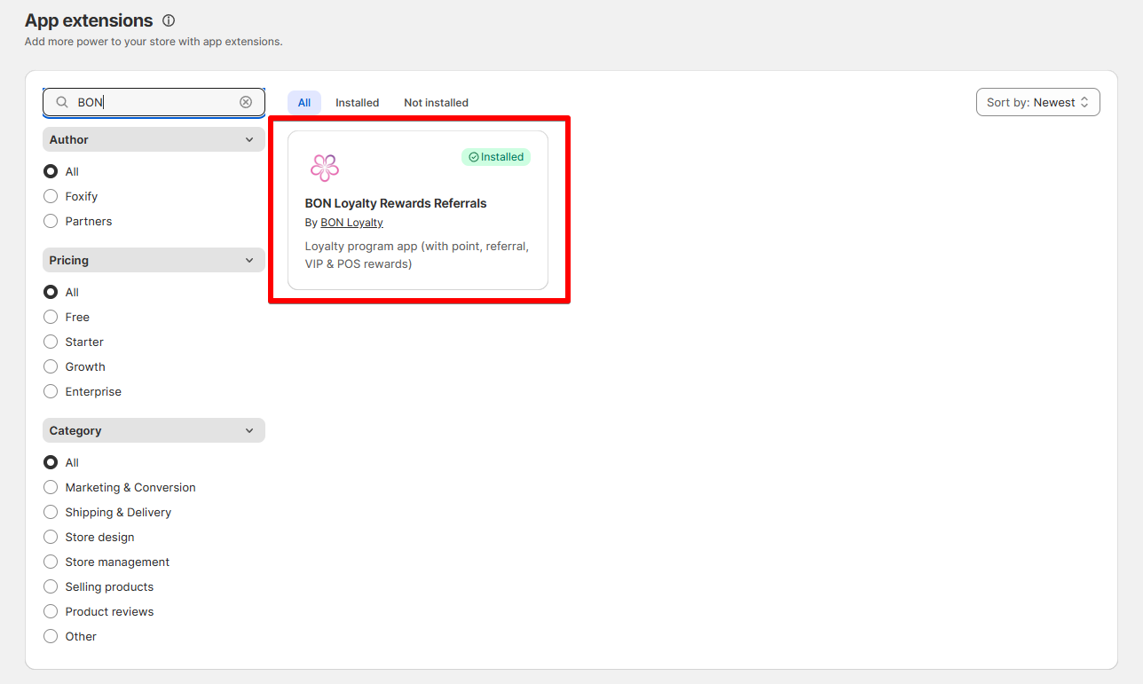Click the search magnifier icon
Image resolution: width=1143 pixels, height=684 pixels.
62,102
